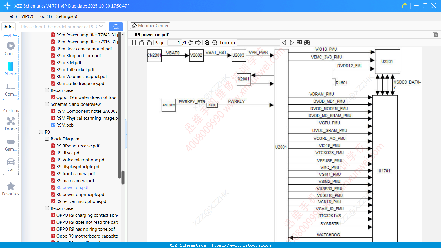Click the PDF icon beside R9 RFvcc.pdf
Screen dimensions: 441x248
[x=53, y=153]
